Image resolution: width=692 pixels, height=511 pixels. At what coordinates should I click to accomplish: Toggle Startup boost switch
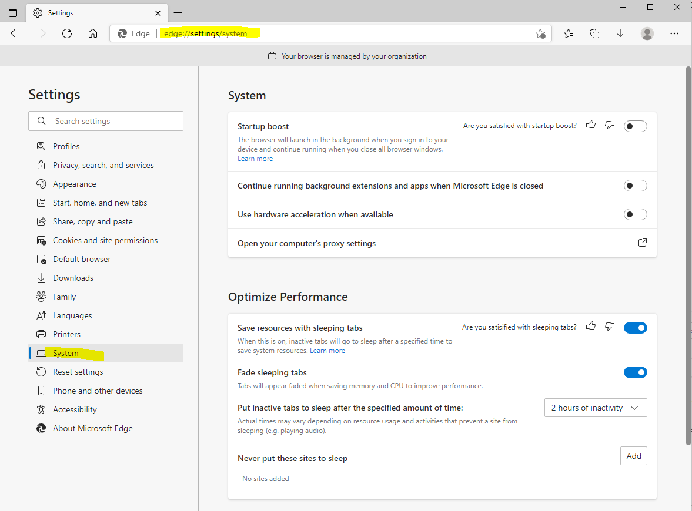635,126
